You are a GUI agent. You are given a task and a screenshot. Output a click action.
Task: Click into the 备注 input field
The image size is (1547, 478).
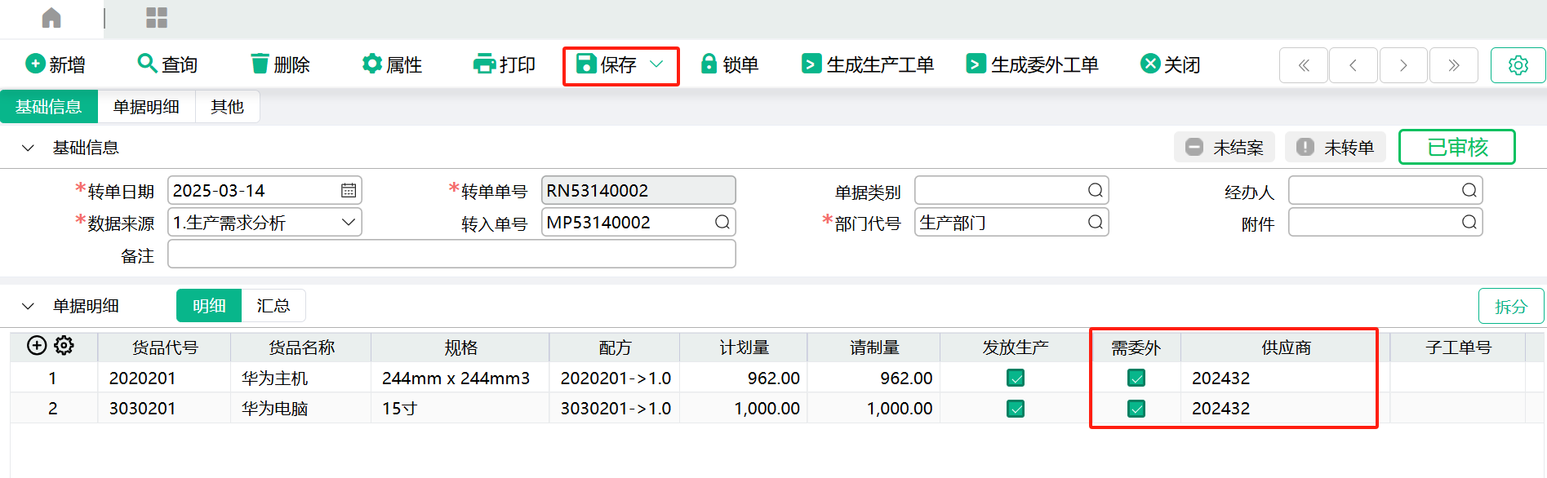(451, 254)
